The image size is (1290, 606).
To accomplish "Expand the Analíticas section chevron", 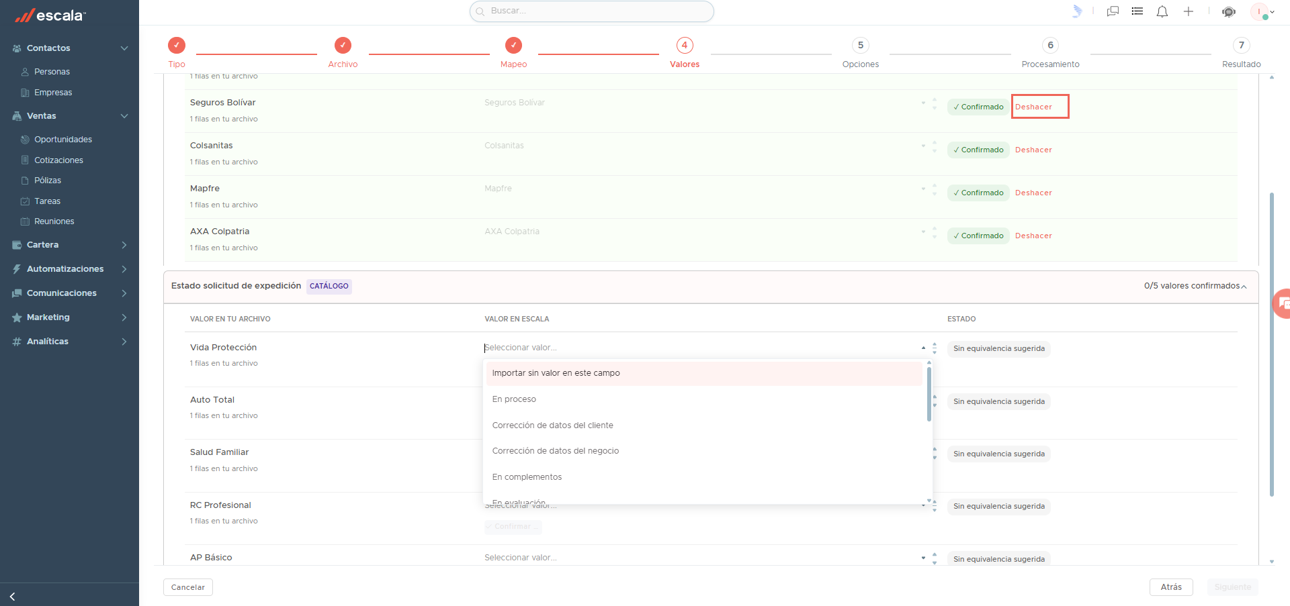I will 124,342.
